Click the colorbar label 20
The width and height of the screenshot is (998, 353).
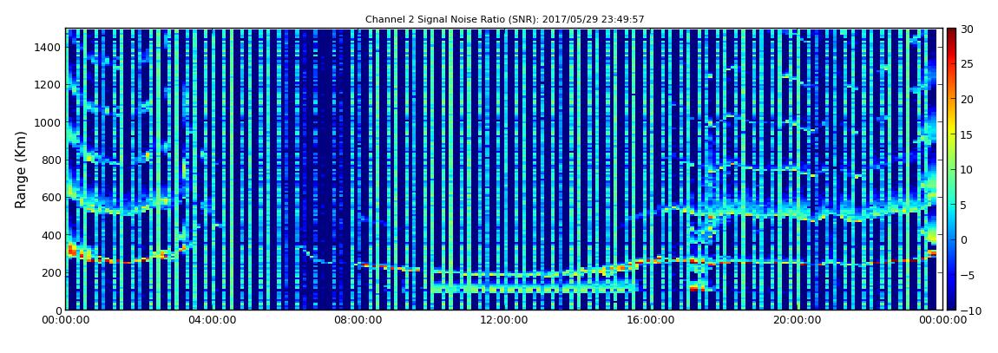[968, 99]
